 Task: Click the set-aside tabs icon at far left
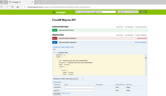pos(1,2)
